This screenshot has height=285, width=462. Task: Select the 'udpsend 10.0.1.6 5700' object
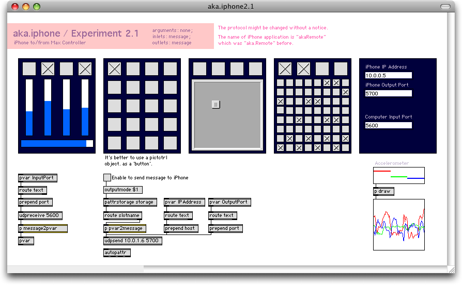click(133, 241)
